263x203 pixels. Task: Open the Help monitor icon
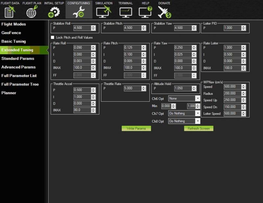[145, 12]
